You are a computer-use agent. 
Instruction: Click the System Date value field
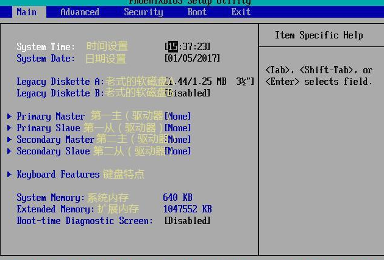point(192,59)
